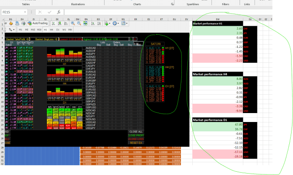The height and width of the screenshot is (175, 293).
Task: Open the periods clock dropdown arrow
Action: 118,23
